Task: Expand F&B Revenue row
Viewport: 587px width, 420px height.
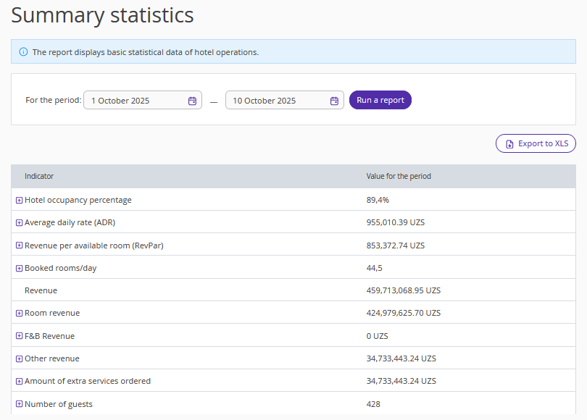Action: coord(20,336)
